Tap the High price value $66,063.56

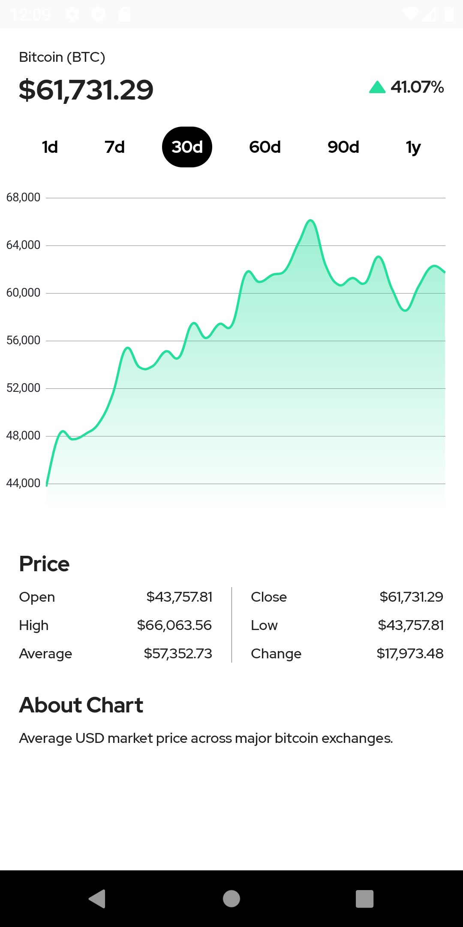[174, 625]
